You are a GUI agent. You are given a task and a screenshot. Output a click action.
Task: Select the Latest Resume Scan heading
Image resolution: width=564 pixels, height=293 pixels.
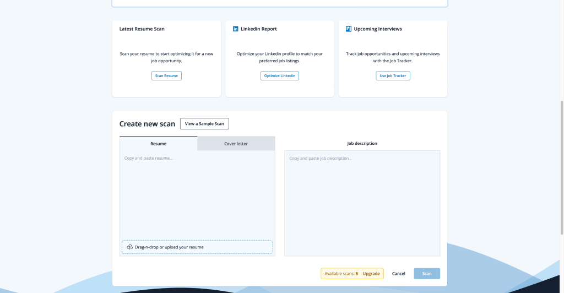coord(142,29)
